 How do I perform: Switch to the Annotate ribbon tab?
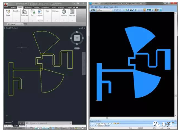tap(28, 8)
